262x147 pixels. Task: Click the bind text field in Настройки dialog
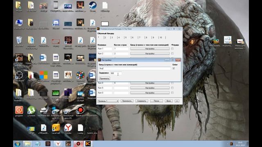pyautogui.click(x=135, y=68)
